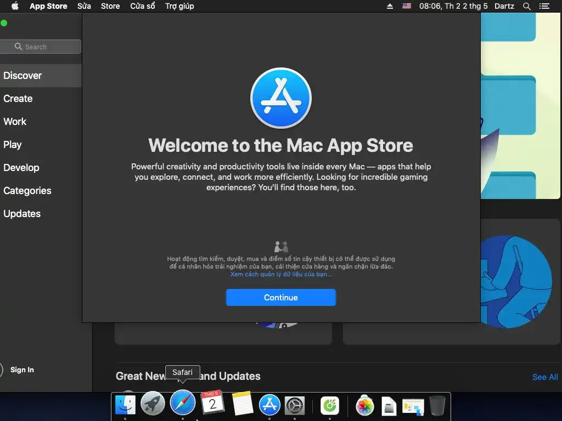Viewport: 562px width, 421px height.
Task: Open Photos icon in the Dock
Action: coord(365,406)
